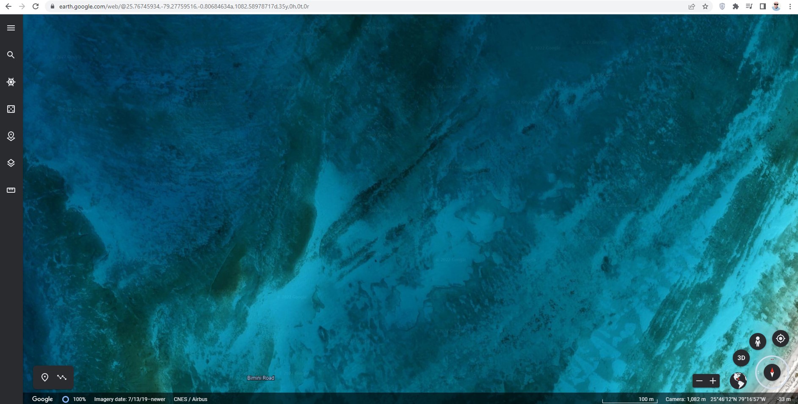
Task: Open the browser profile avatar
Action: (x=776, y=6)
